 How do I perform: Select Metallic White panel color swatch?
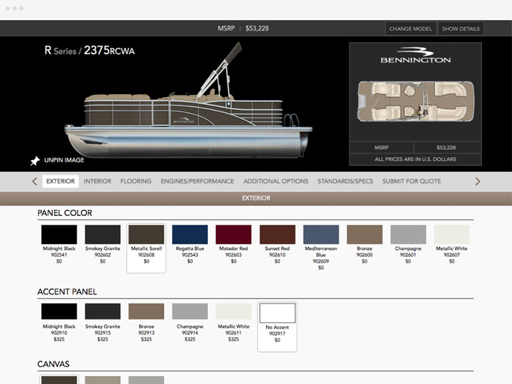[451, 235]
